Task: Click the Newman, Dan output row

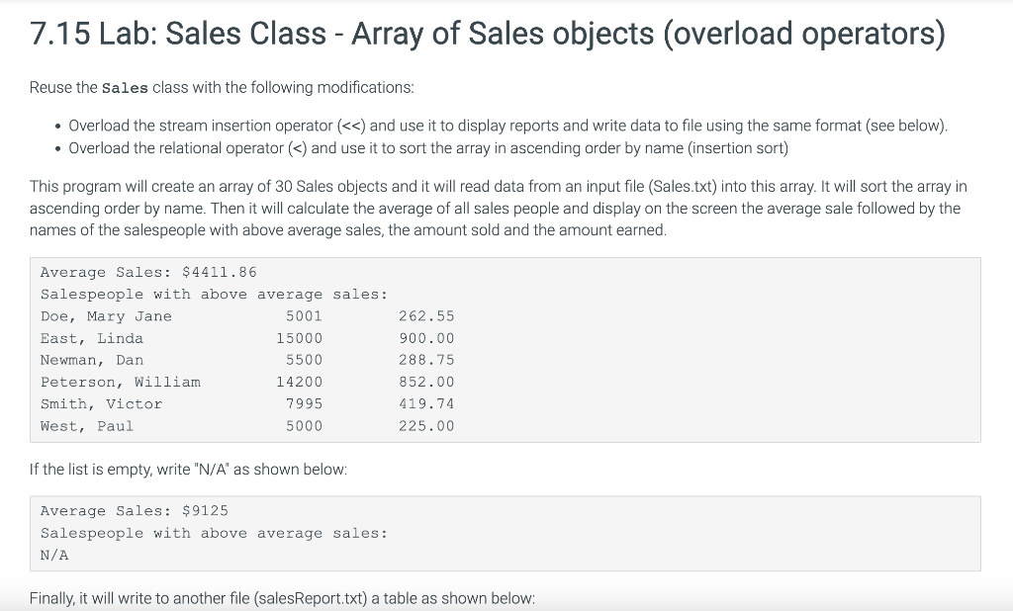Action: (x=247, y=360)
